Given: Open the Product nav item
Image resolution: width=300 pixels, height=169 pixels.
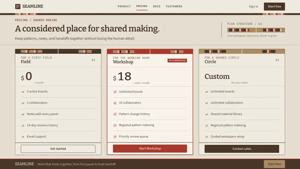Looking at the screenshot, I should [124, 6].
